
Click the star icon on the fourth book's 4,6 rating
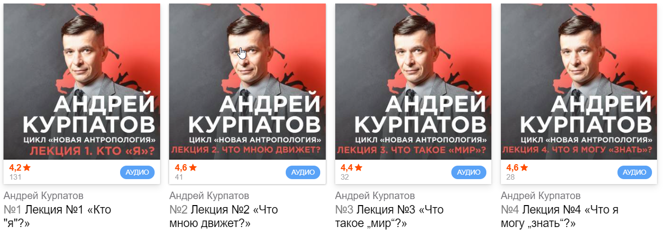coord(524,167)
